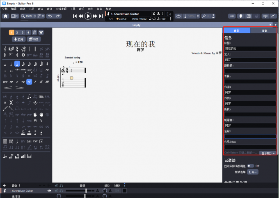Screen dimensions: 279x198
Task: Open the 文档 menu
Action: (5, 9)
